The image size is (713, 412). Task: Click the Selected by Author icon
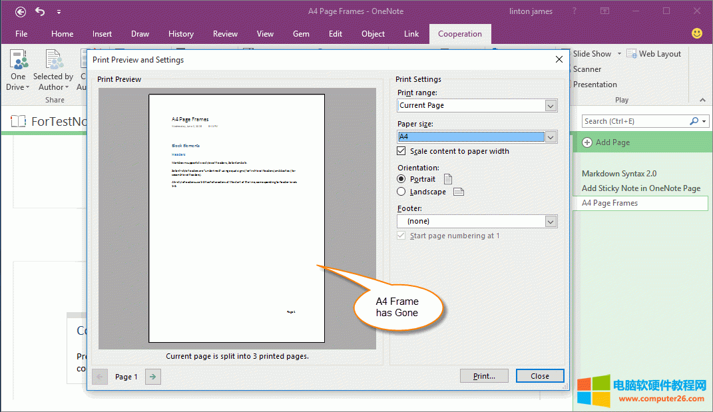[53, 61]
